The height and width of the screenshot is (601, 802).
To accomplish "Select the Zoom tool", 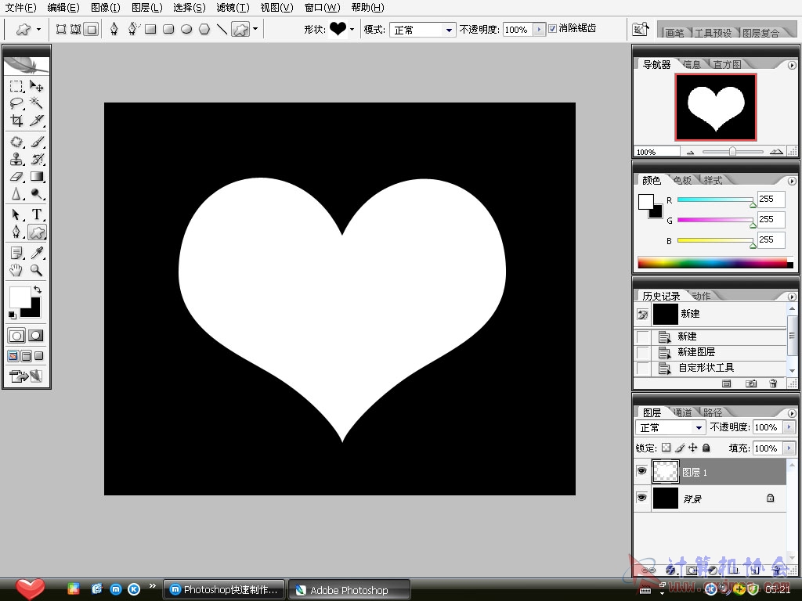I will 36,270.
